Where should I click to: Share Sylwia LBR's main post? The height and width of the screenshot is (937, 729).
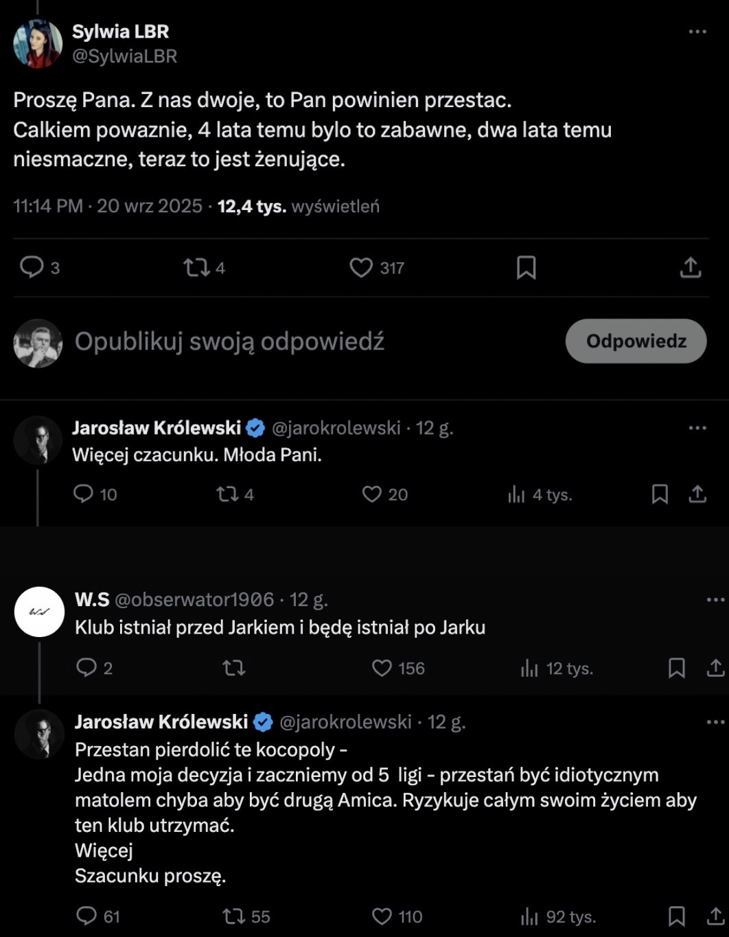[690, 267]
